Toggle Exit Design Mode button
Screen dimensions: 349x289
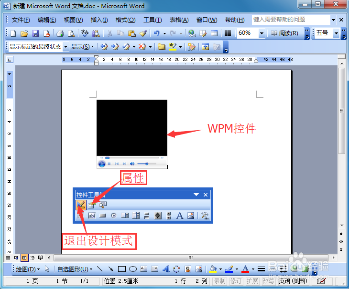(x=81, y=205)
